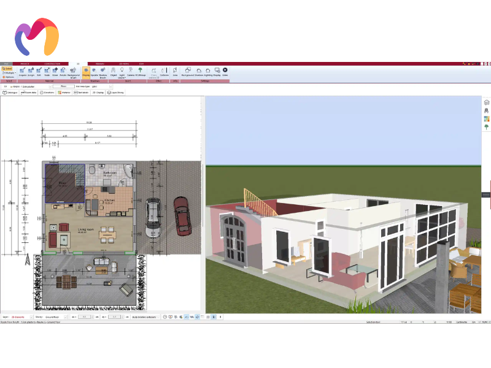
Task: Toggle the Text labels option
Action: coord(81,93)
